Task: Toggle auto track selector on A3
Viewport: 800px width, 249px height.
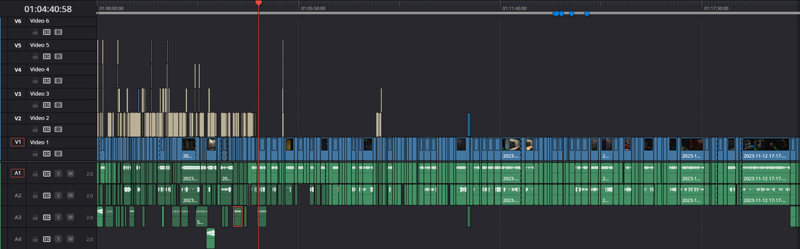Action: (47, 218)
